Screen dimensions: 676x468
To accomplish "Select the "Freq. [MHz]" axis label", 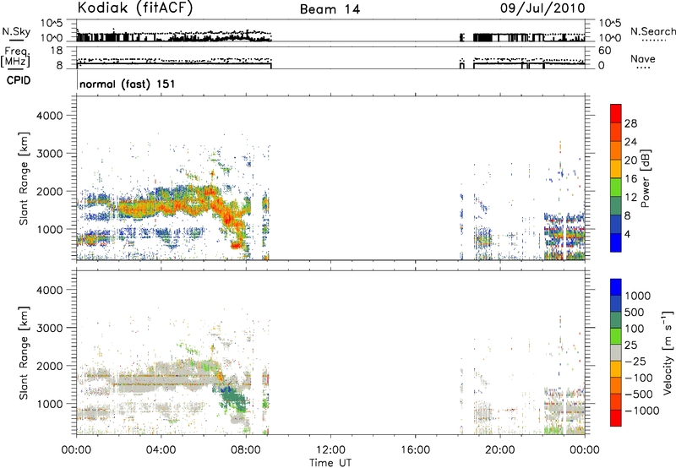I will tap(15, 57).
